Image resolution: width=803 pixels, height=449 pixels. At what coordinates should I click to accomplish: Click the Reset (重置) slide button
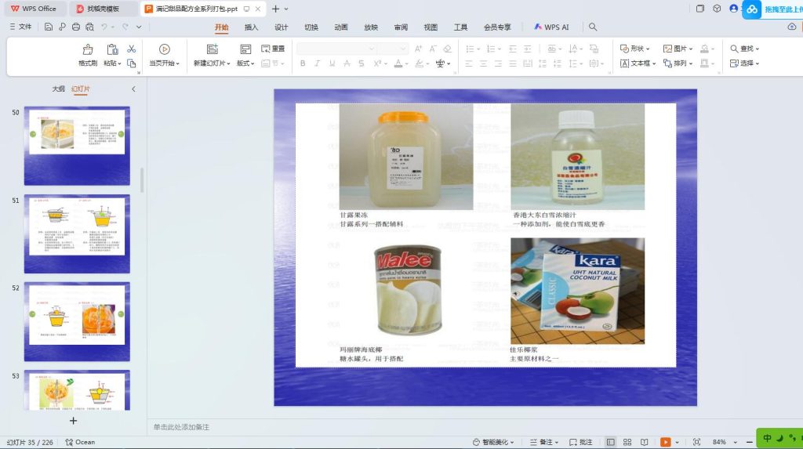pos(273,49)
